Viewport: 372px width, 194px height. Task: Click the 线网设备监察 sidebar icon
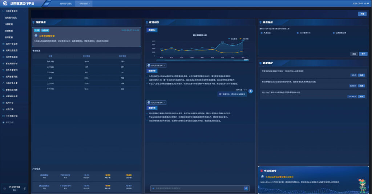point(3,50)
